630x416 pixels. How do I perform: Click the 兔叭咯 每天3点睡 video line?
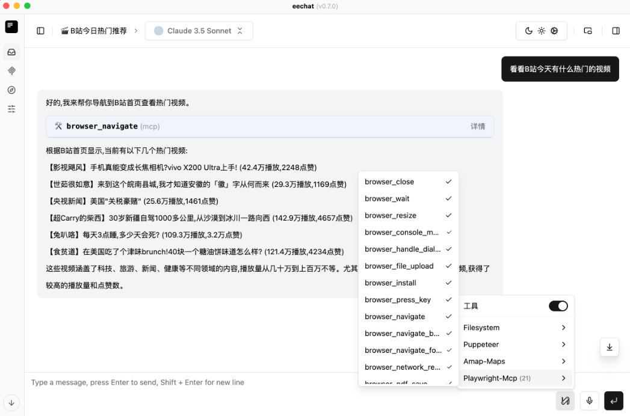[x=144, y=235]
